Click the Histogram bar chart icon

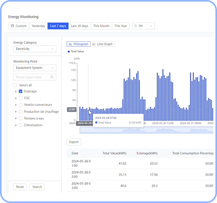click(x=70, y=44)
